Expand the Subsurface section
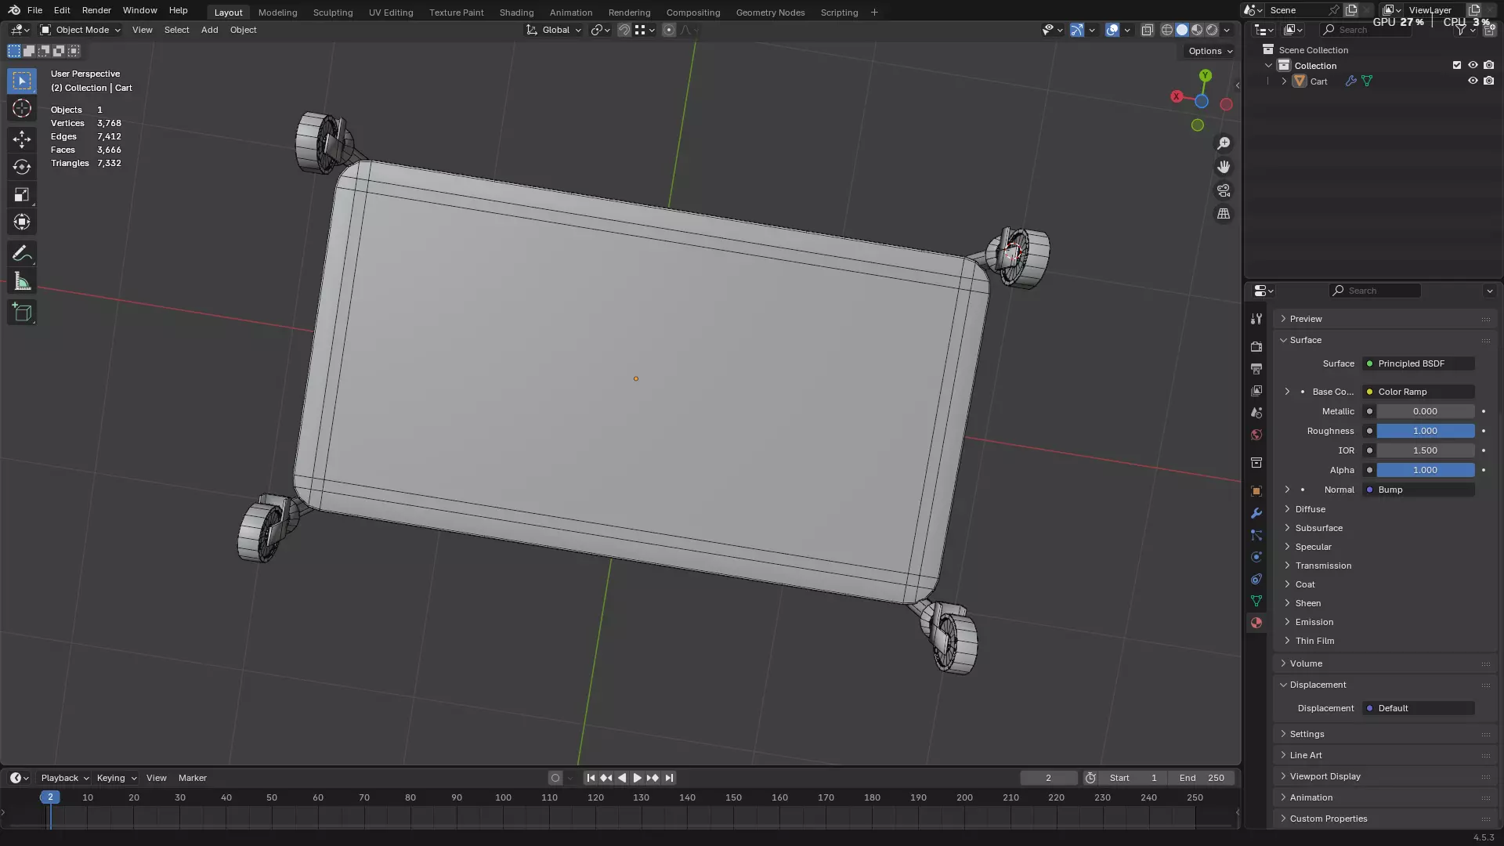This screenshot has height=846, width=1504. [x=1318, y=528]
